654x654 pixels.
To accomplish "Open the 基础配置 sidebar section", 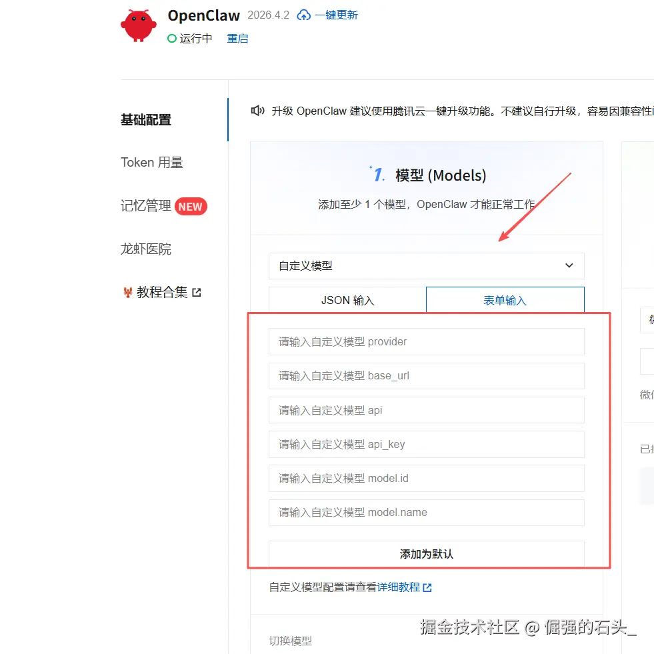I will coord(146,120).
